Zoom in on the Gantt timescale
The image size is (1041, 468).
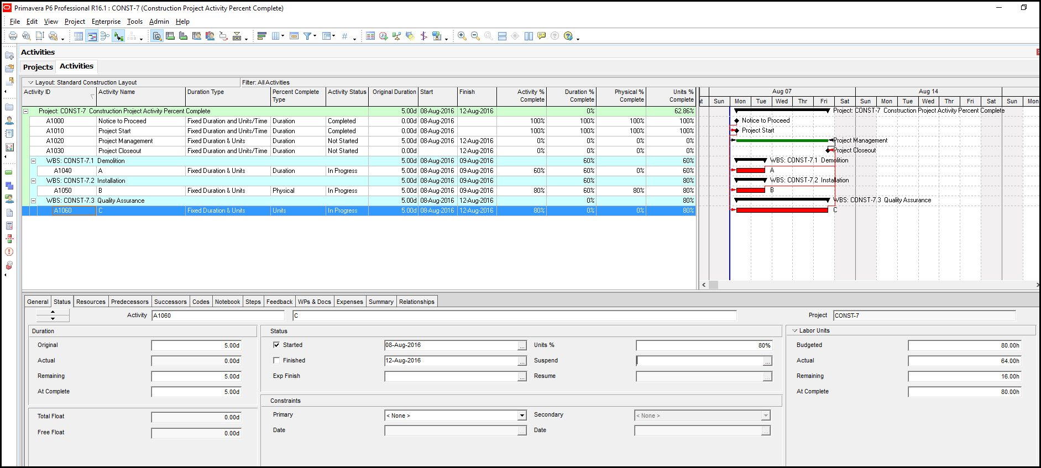(462, 36)
